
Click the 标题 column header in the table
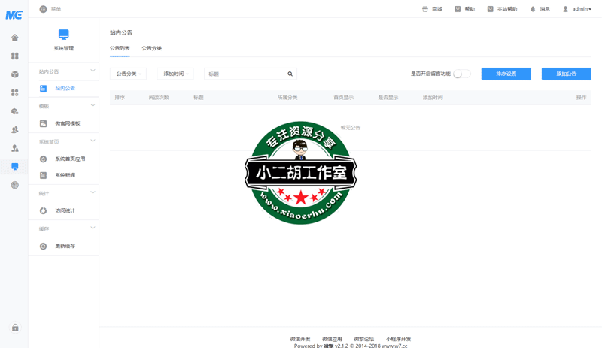(199, 98)
